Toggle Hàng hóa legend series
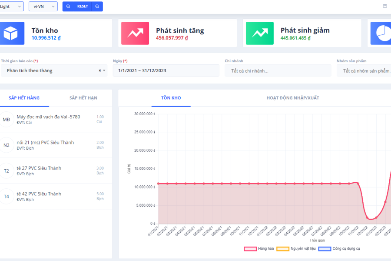 (x=250, y=249)
